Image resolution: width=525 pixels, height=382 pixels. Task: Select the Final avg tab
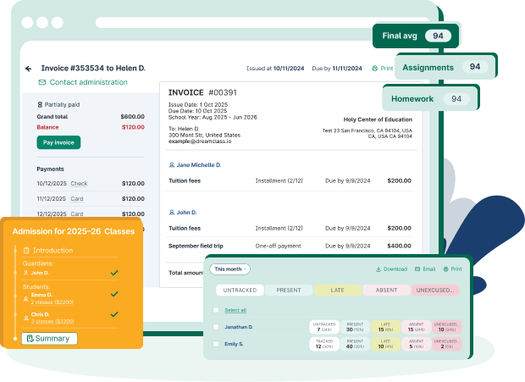pyautogui.click(x=415, y=36)
